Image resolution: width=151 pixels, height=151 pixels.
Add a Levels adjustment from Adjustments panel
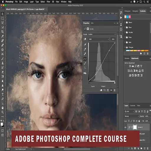click(133, 66)
